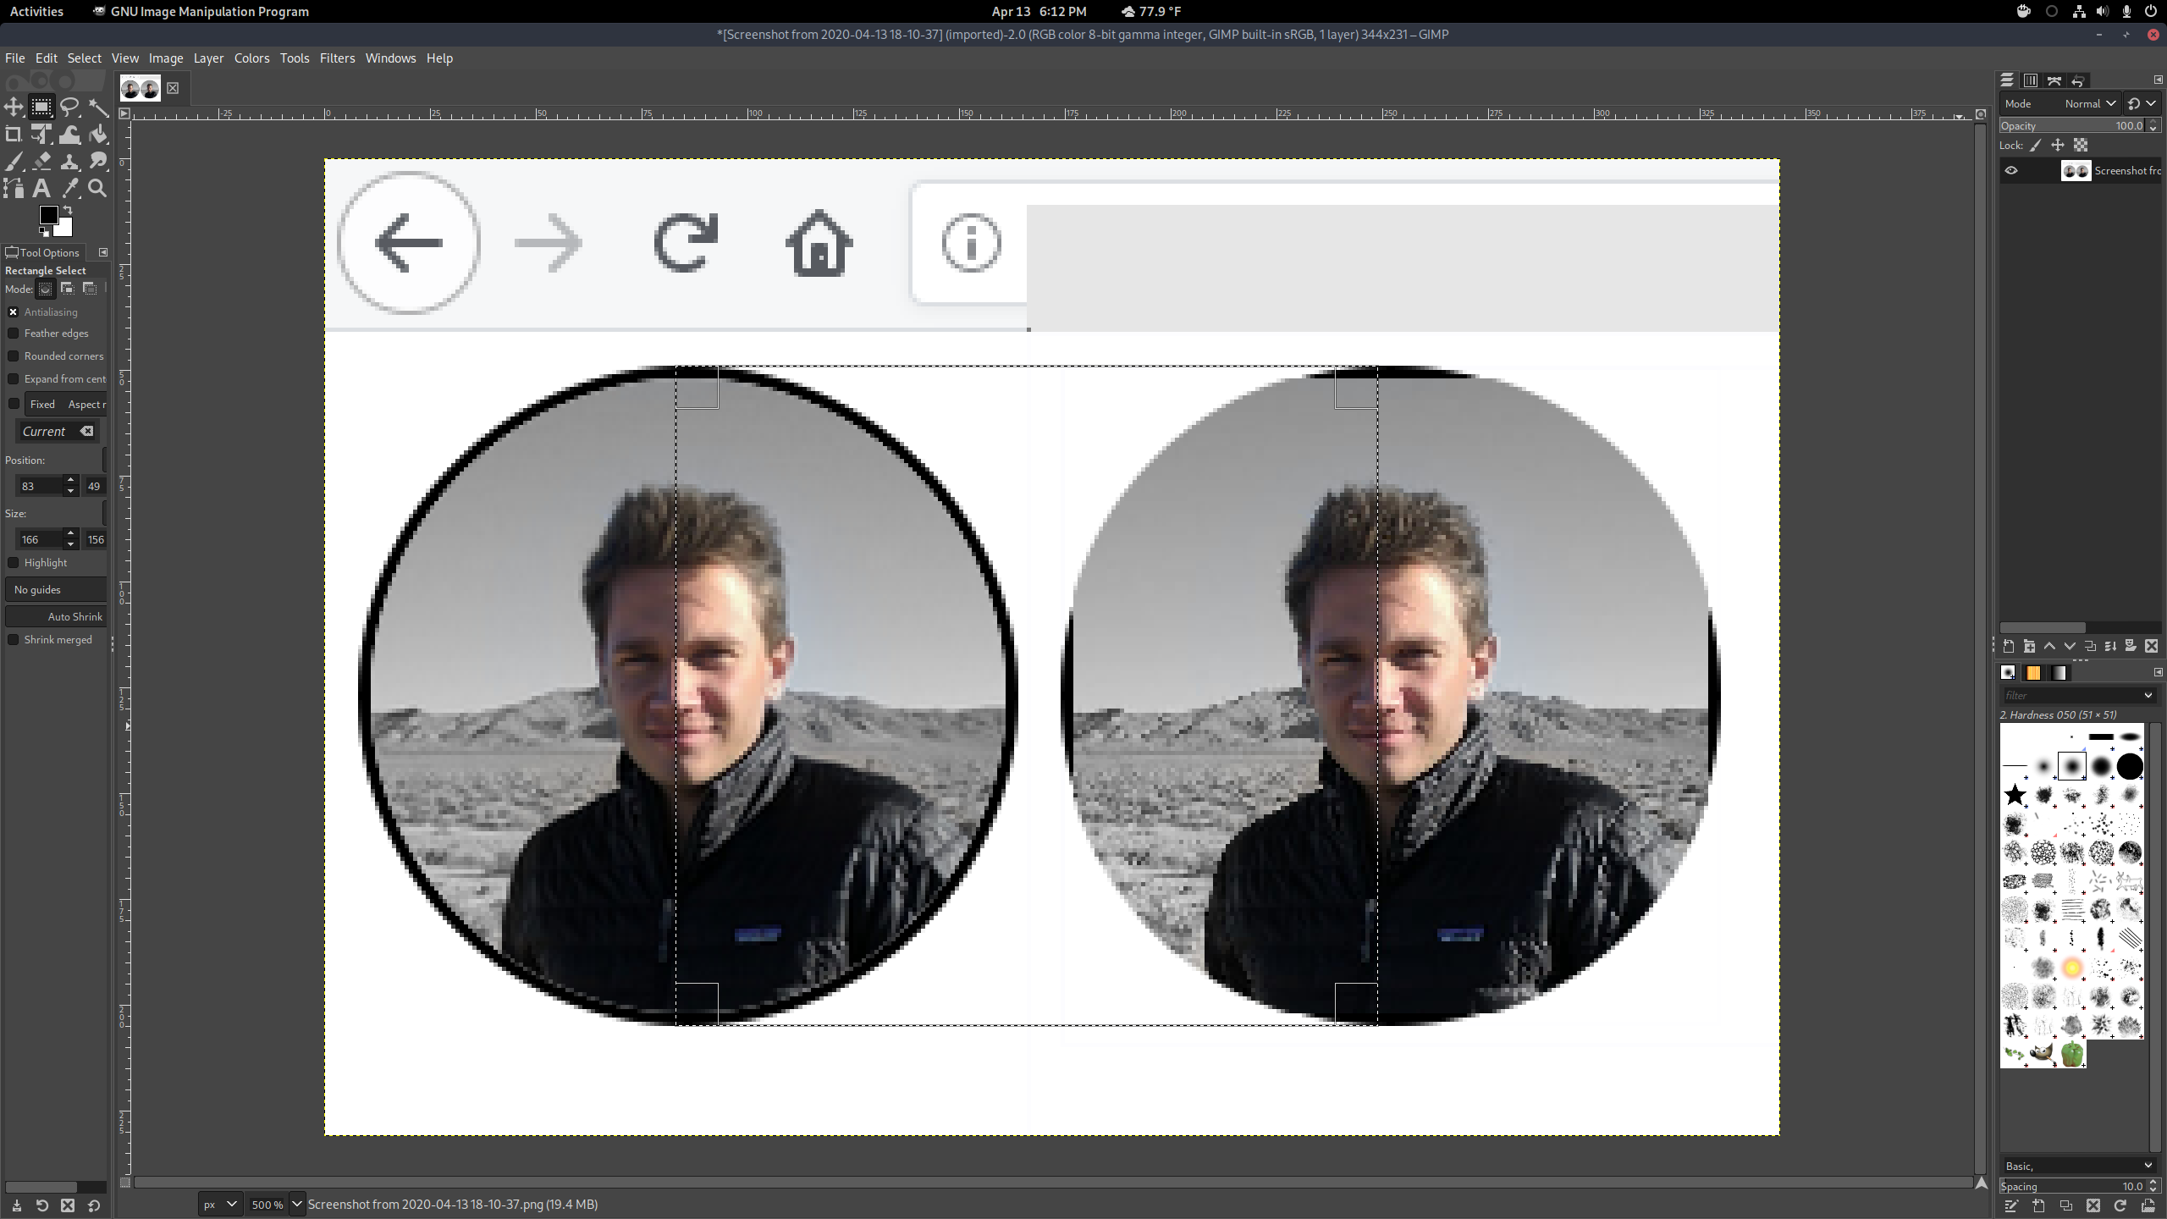
Task: Select the Free Select lasso tool
Action: 69,108
